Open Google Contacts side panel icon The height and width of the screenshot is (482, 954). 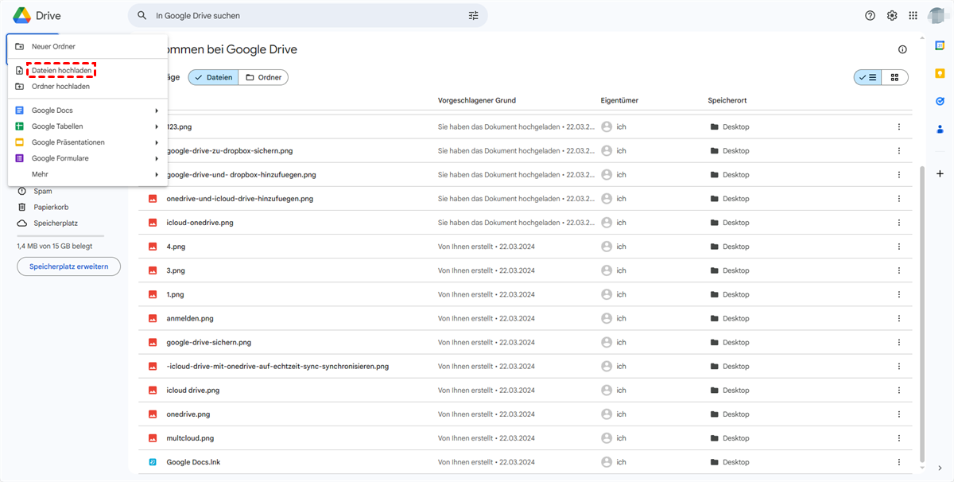pyautogui.click(x=940, y=129)
